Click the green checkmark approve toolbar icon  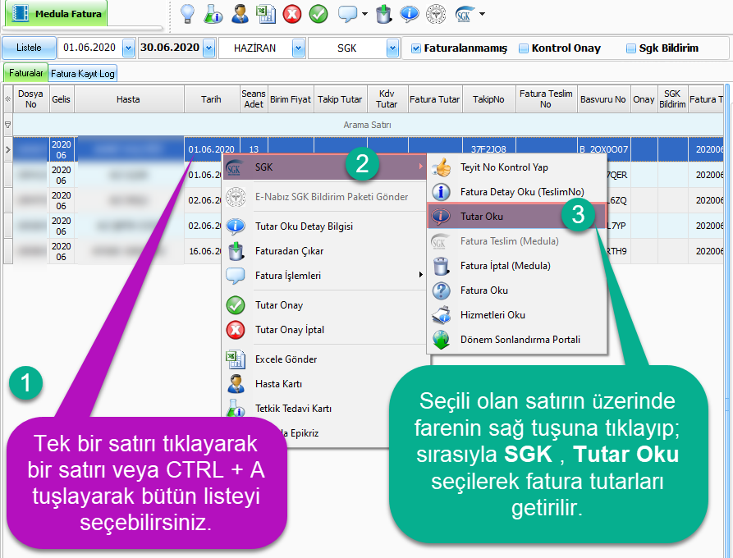tap(318, 14)
